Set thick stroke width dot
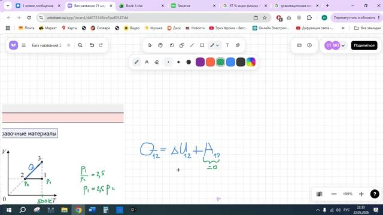This screenshot has width=383, height=215. (189, 62)
